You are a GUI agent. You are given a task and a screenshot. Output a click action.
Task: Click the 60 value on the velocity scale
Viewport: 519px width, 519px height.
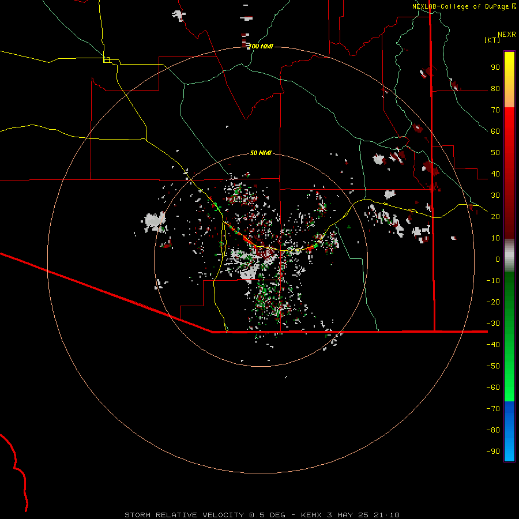[x=495, y=131]
